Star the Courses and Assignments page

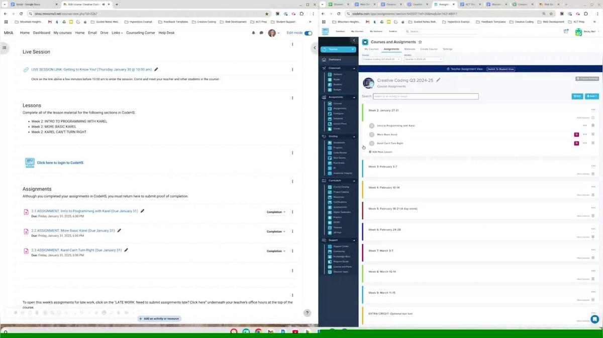[421, 42]
